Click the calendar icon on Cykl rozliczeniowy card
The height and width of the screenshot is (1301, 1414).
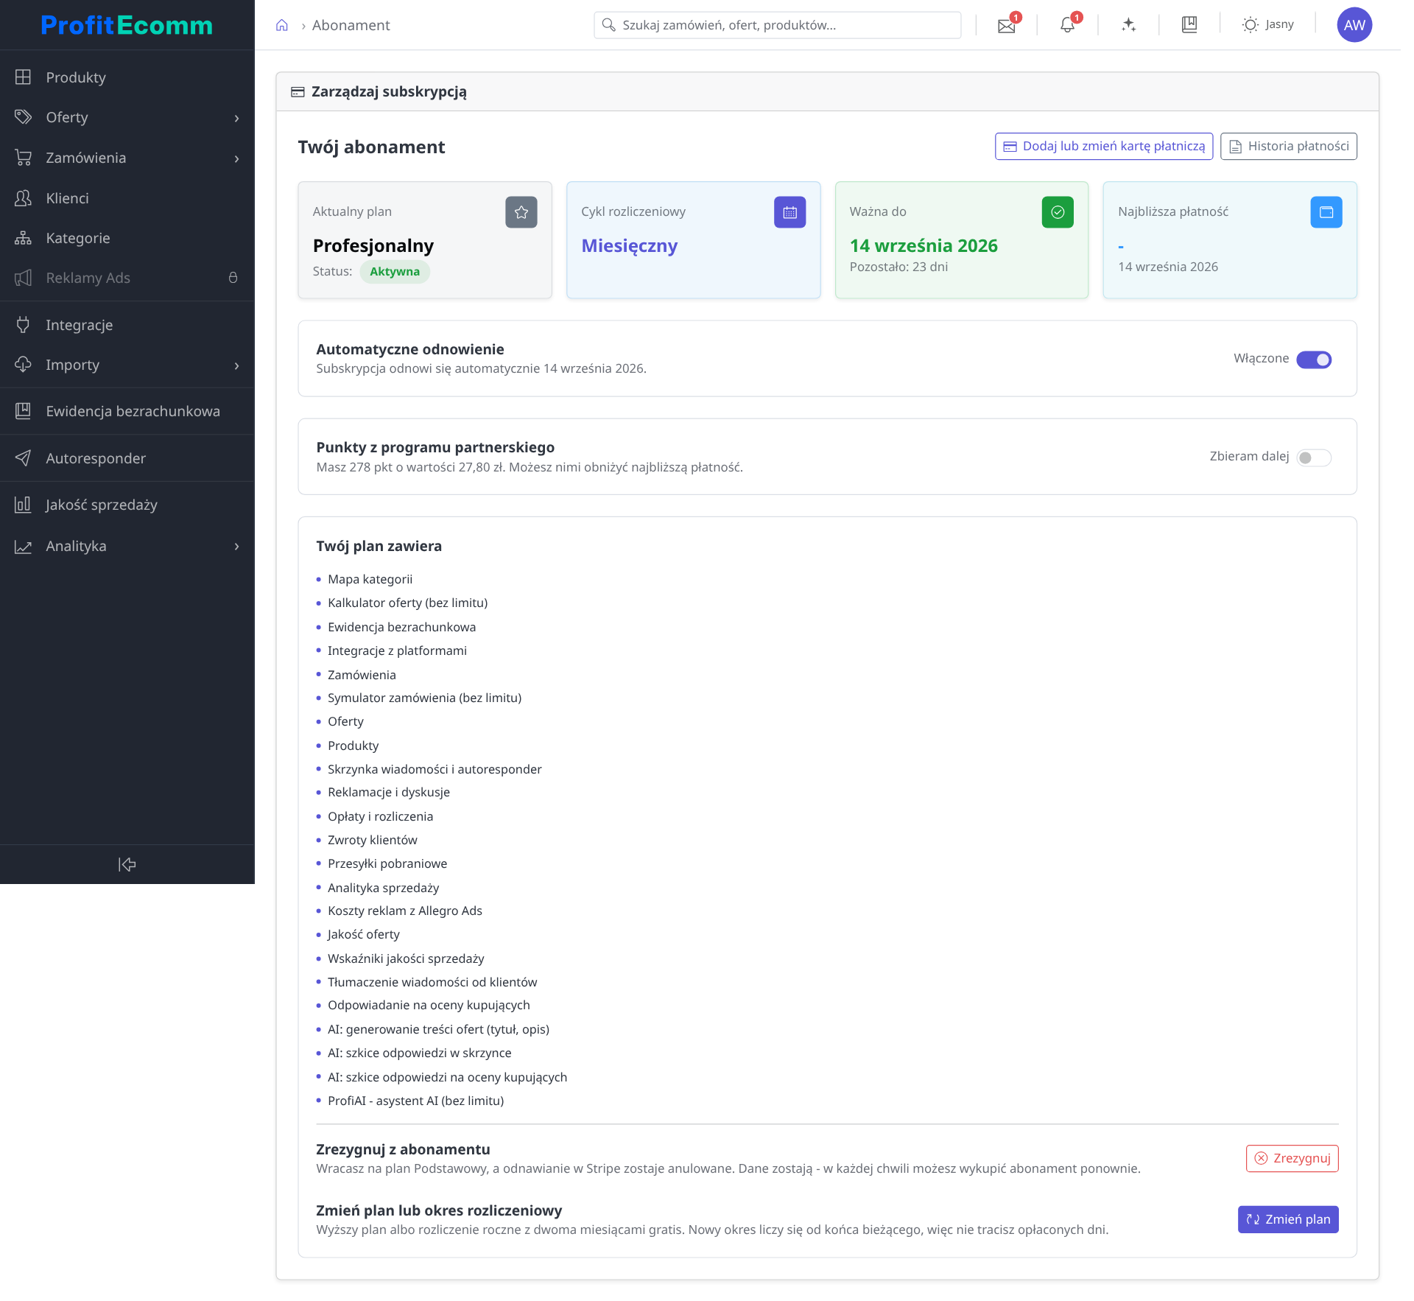pyautogui.click(x=790, y=212)
